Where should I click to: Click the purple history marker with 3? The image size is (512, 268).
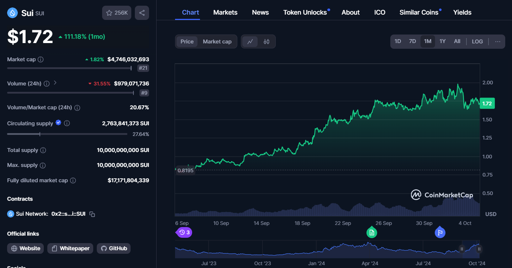tap(184, 232)
